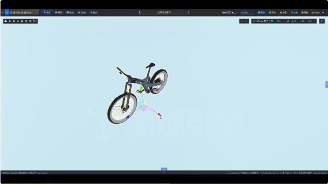Click the blue application logo icon

(x=7, y=13)
